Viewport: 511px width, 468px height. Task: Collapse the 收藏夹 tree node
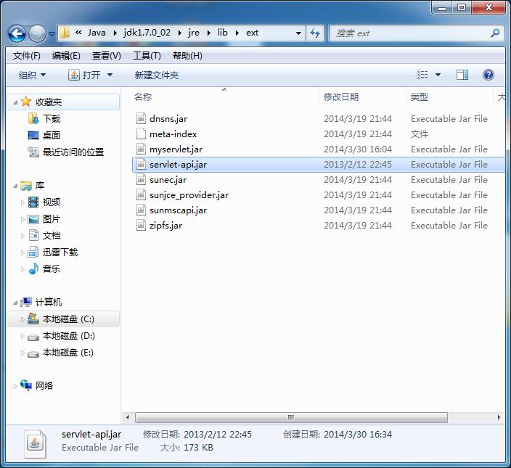coord(15,102)
